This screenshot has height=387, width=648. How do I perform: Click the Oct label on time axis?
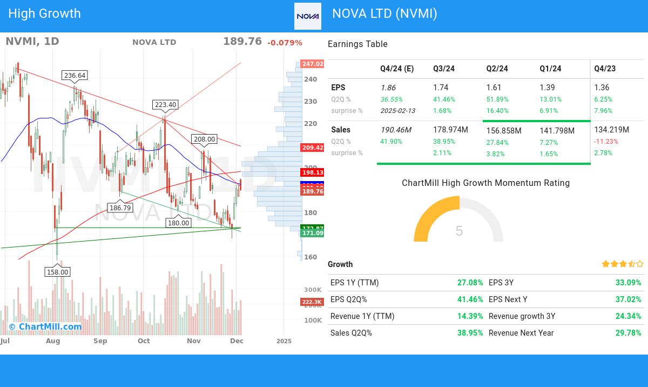click(x=144, y=341)
